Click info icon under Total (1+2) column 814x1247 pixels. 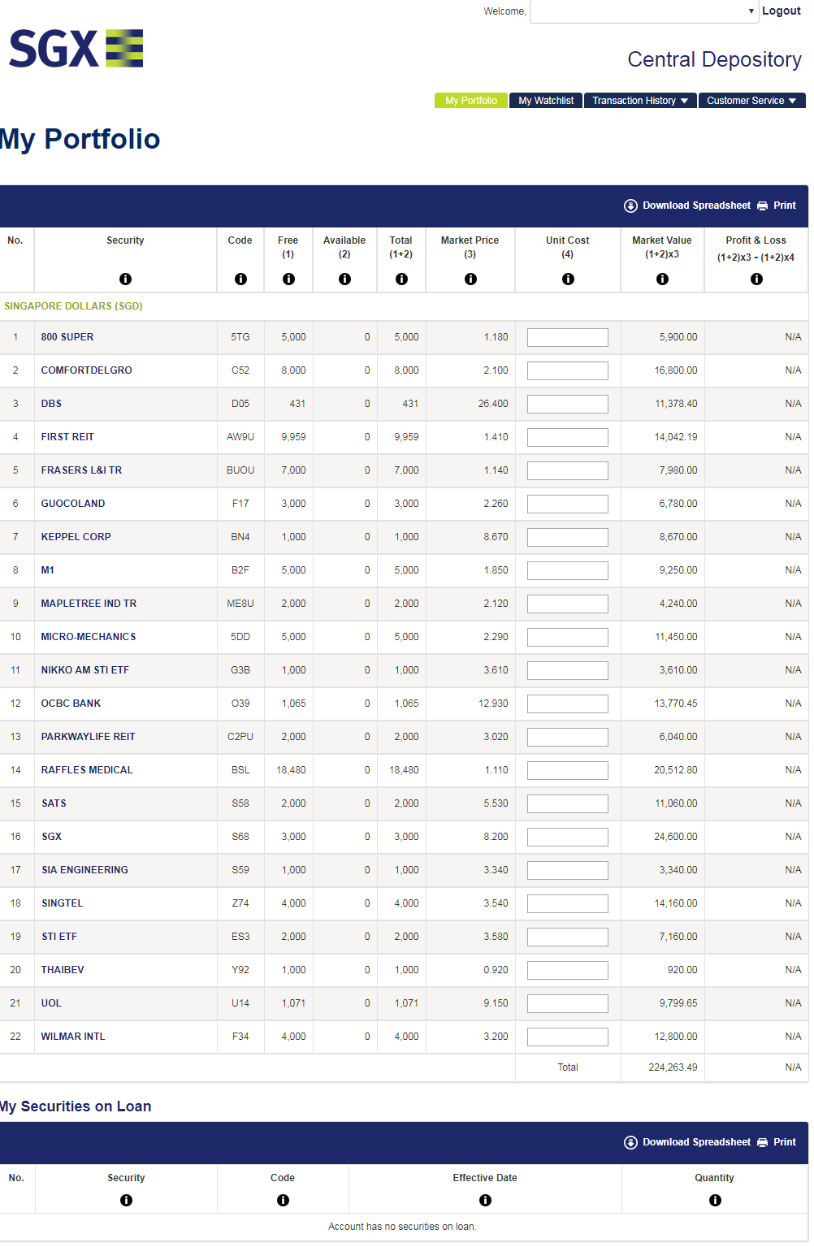401,279
